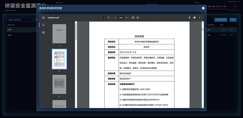This screenshot has width=243, height=118.
Task: Zoom out with the minus icon
Action: point(115,18)
